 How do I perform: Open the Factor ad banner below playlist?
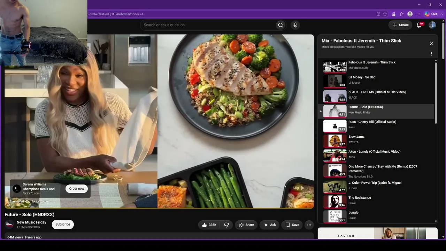point(378,233)
